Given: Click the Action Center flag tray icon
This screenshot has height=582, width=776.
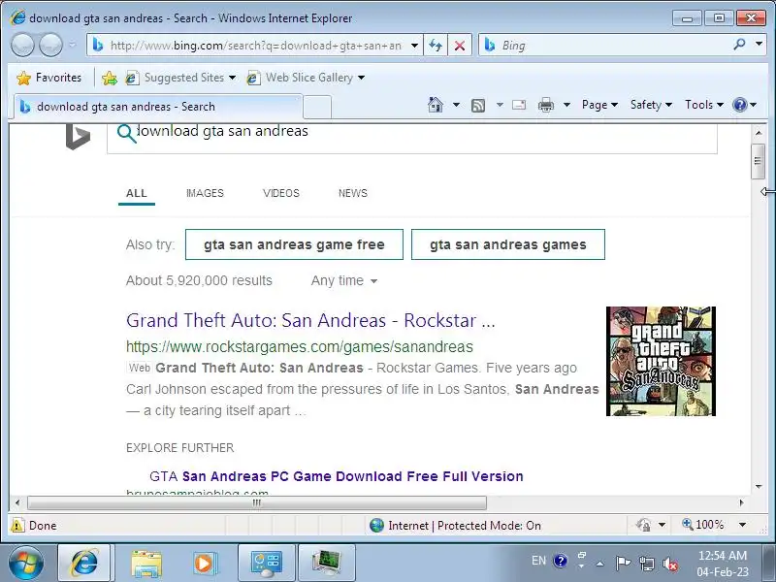Looking at the screenshot, I should tap(623, 563).
